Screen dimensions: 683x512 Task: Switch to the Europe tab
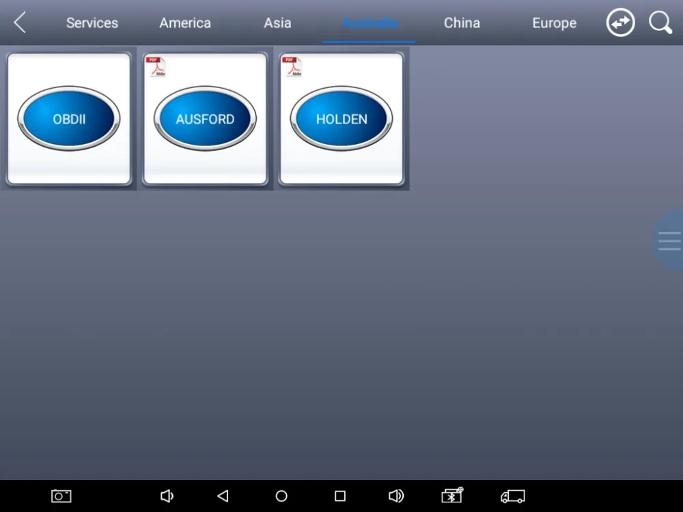pos(554,23)
